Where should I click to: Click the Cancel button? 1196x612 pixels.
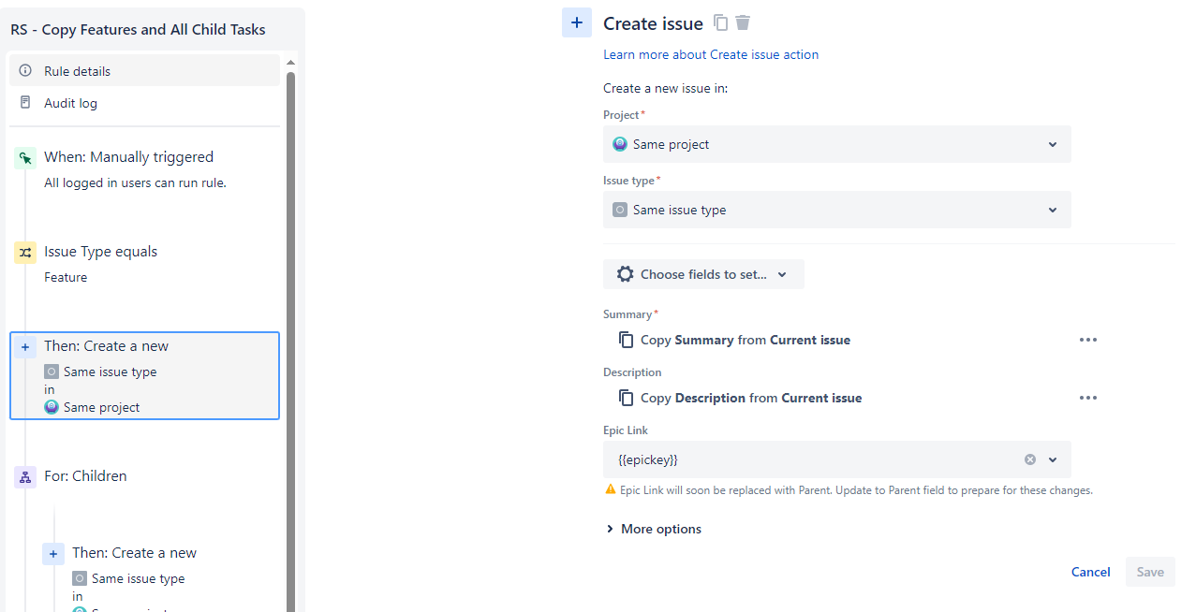(1091, 572)
